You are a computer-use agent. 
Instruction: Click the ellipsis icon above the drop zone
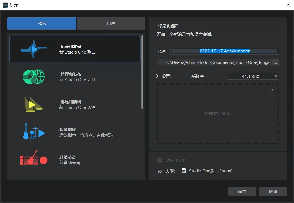pos(271,90)
